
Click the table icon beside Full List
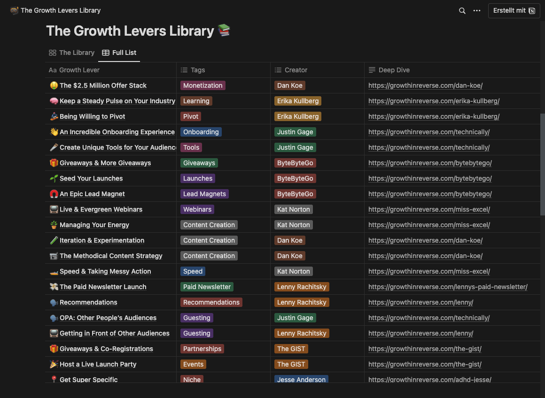click(106, 53)
